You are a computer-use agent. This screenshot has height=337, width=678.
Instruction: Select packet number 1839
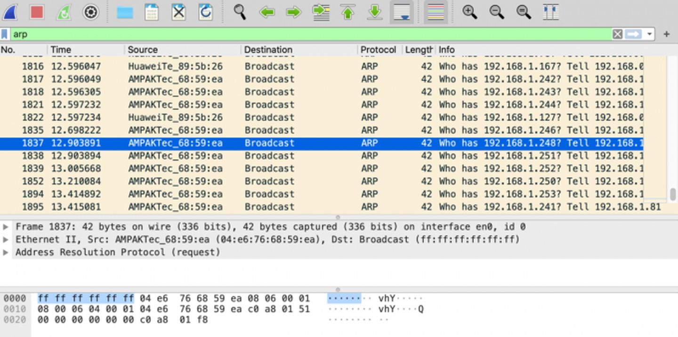(322, 168)
